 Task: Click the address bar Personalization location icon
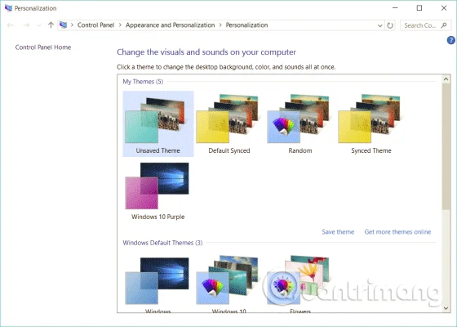point(64,25)
